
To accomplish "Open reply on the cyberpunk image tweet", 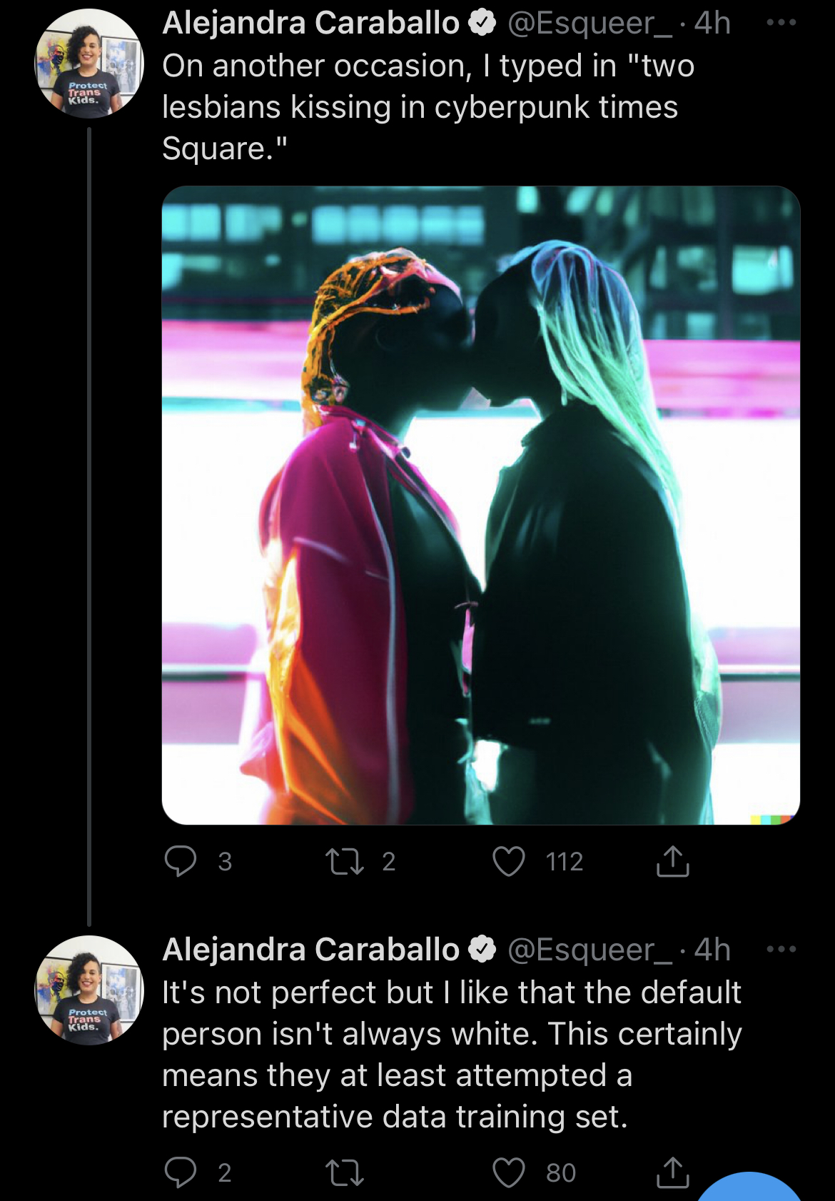I will [x=181, y=861].
